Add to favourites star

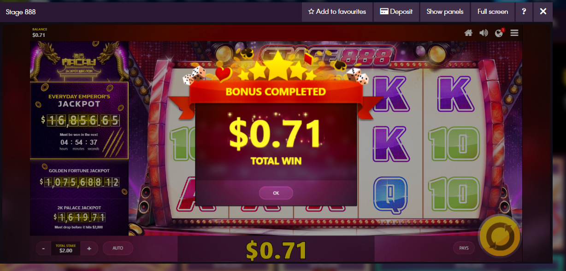coord(337,12)
